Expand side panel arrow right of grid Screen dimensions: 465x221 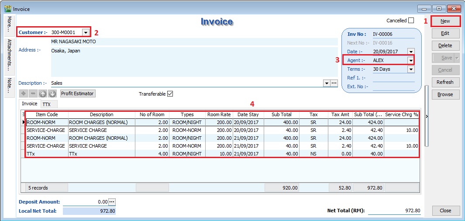click(427, 116)
